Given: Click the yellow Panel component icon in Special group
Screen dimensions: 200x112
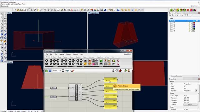Looking at the screenshot, I should pyautogui.click(x=85, y=64).
